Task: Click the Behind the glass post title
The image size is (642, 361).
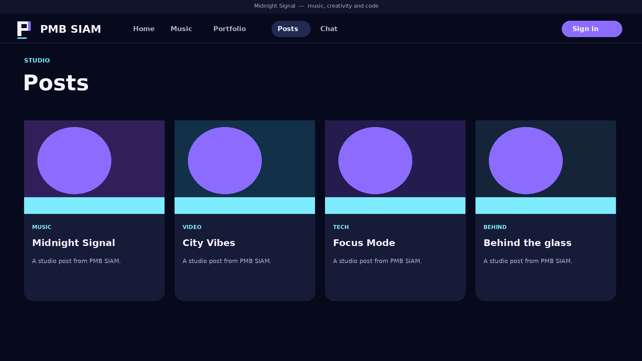Action: coord(527,243)
